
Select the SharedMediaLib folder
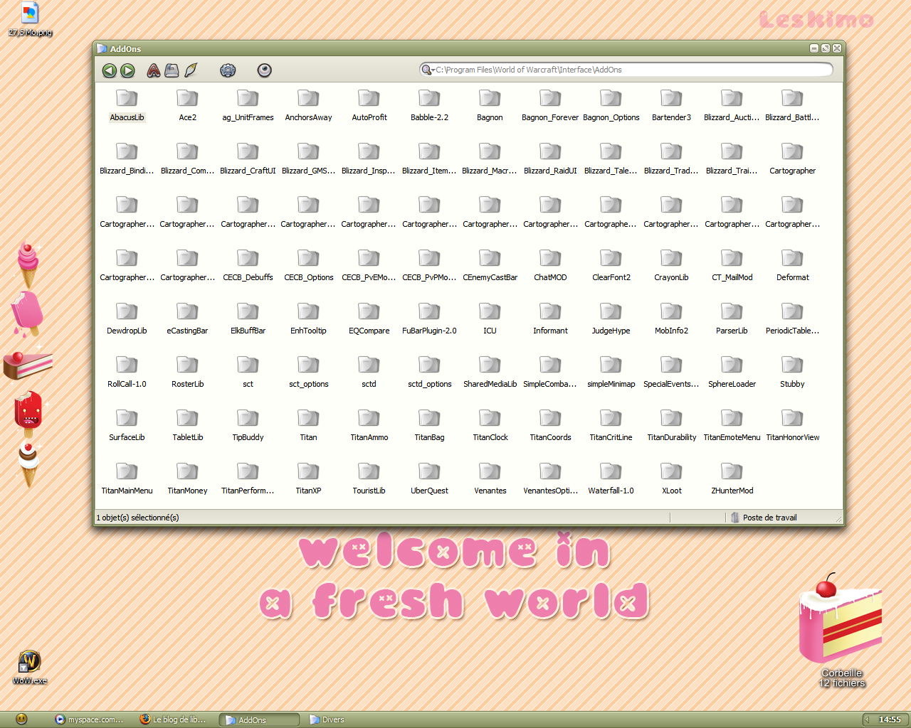pyautogui.click(x=490, y=373)
